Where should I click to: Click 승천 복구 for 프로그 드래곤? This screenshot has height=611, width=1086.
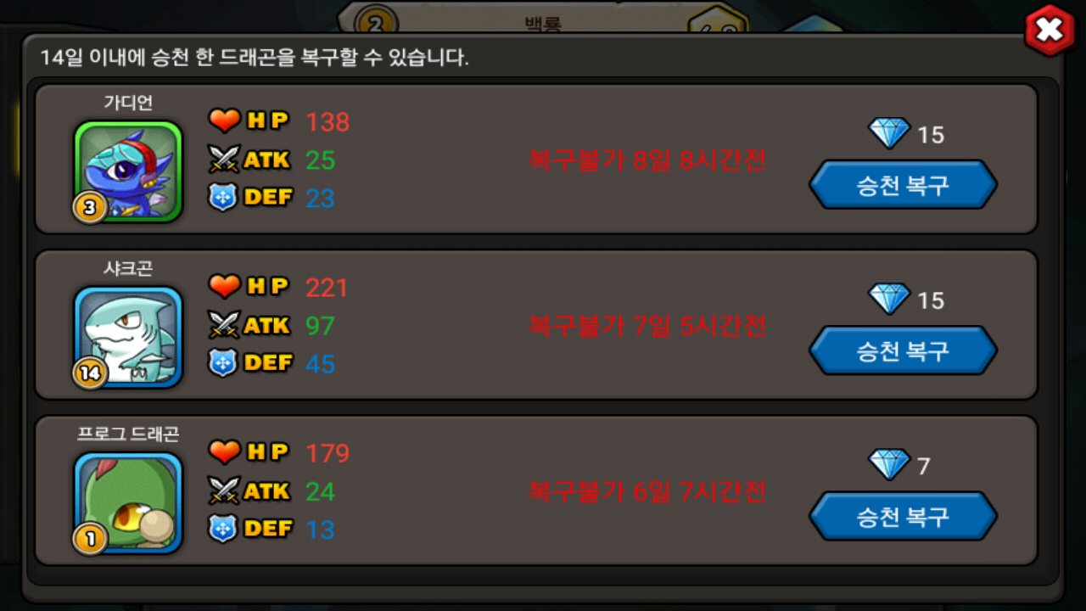[x=903, y=516]
